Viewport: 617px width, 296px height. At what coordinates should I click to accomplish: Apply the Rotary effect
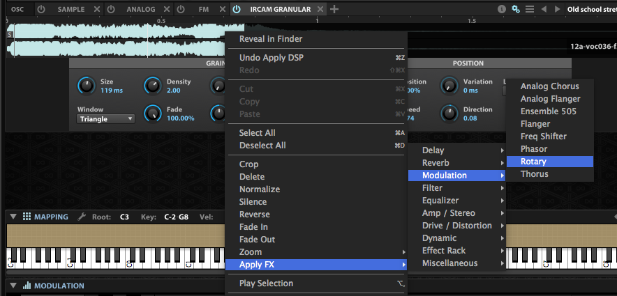pyautogui.click(x=550, y=162)
